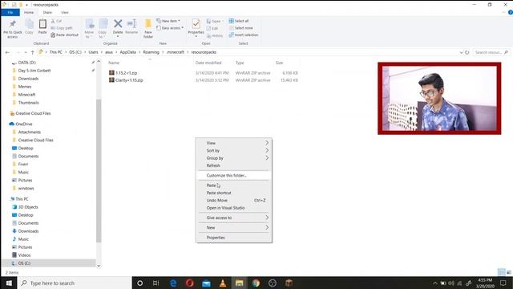Open Microsoft Edge from the taskbar
The image size is (513, 289).
(173, 283)
